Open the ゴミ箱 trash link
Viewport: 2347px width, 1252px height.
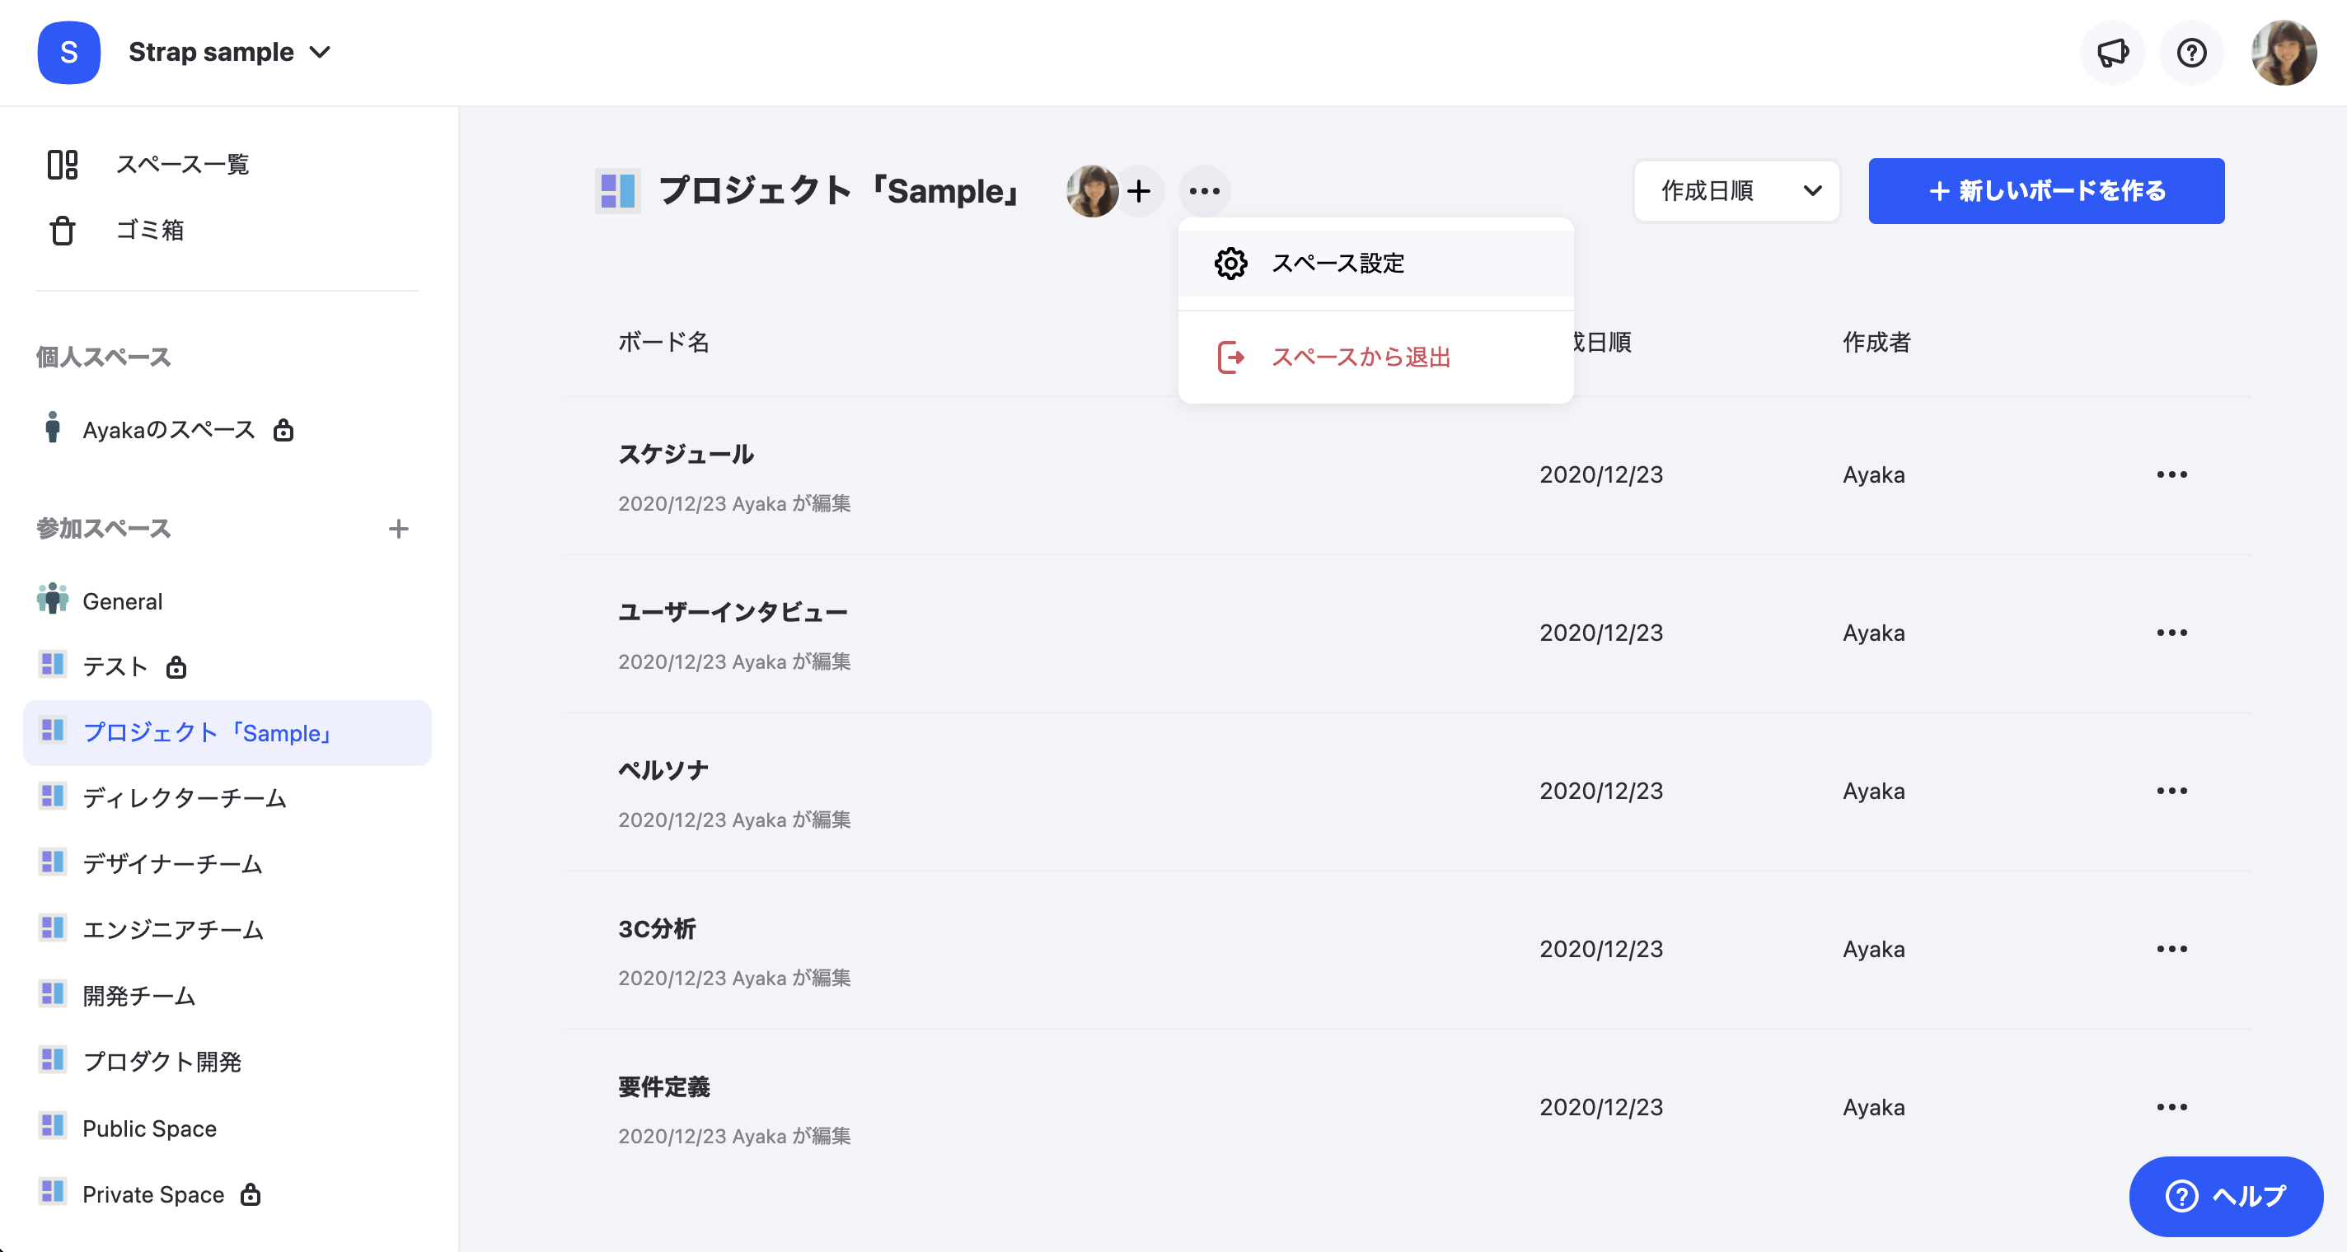150,231
